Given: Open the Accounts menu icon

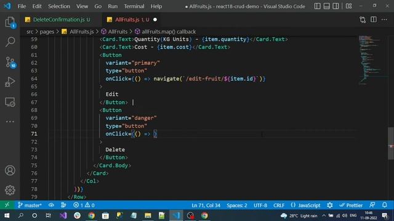Looking at the screenshot, I should (10, 171).
